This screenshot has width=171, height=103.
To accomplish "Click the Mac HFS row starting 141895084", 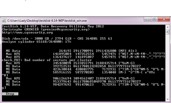I will pyautogui.click(x=86, y=54).
